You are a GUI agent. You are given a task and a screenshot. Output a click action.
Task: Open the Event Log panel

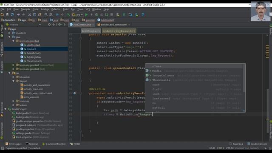(x=236, y=144)
